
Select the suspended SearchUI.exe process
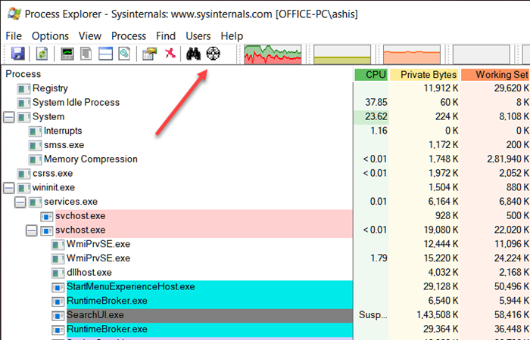[210, 315]
